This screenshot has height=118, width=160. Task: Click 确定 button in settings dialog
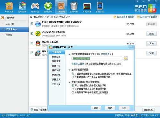pyautogui.click(x=96, y=108)
